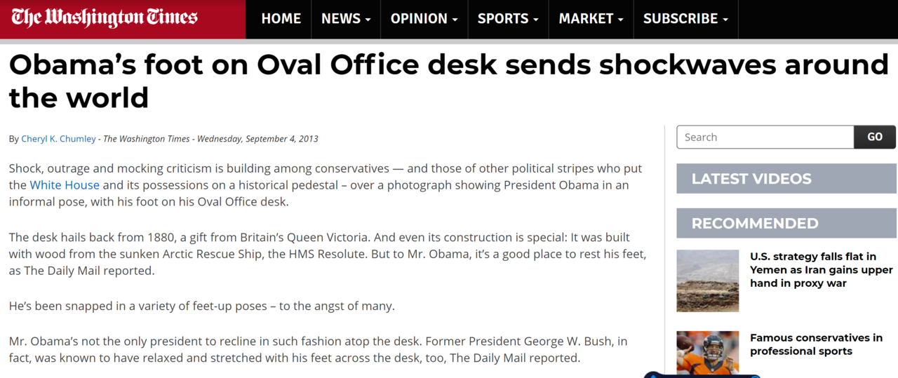Open the OPINION dropdown menu
898x378 pixels.
[x=424, y=19]
